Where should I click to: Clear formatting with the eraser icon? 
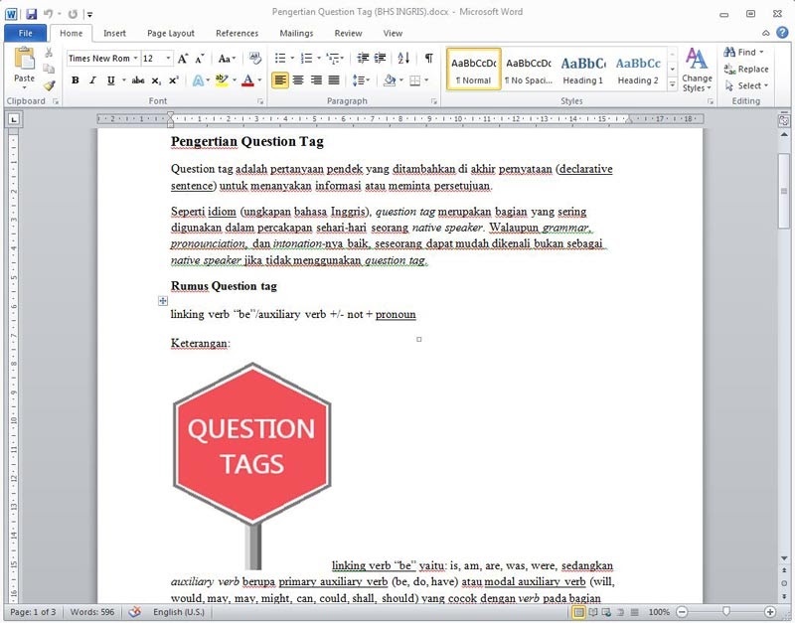[x=254, y=58]
